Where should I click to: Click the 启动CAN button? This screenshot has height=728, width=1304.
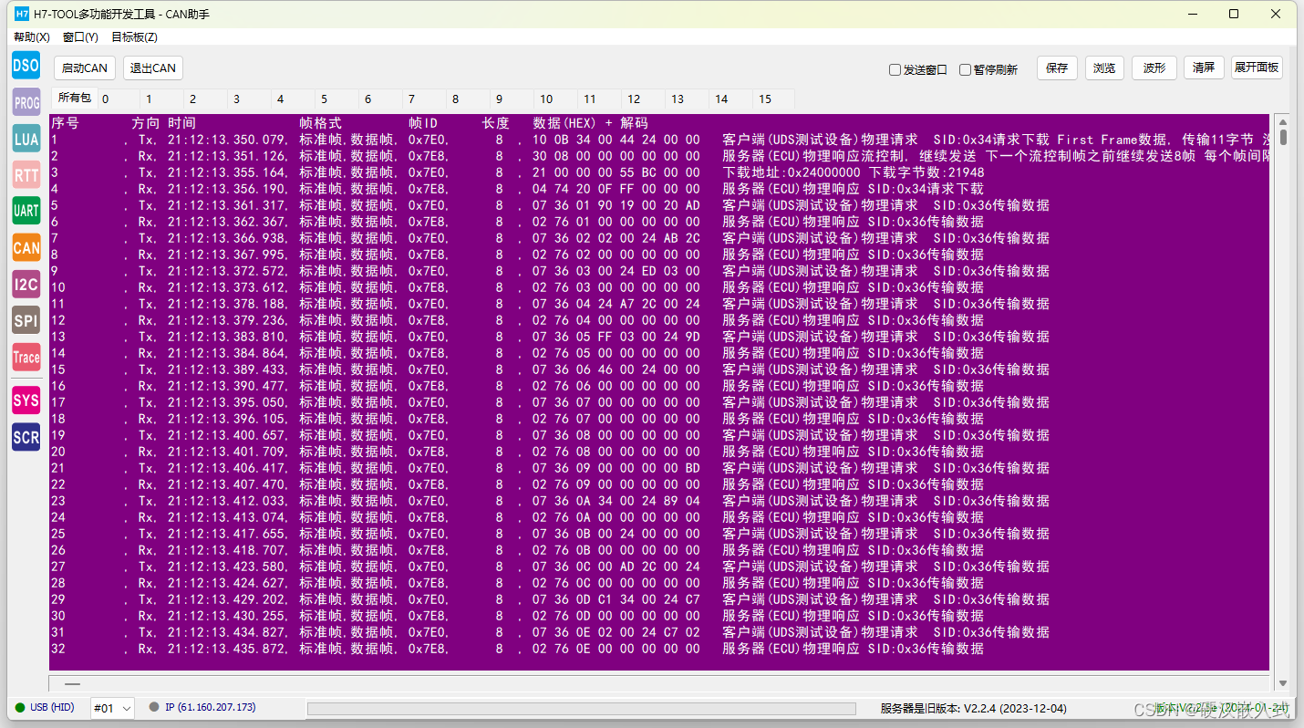[85, 68]
